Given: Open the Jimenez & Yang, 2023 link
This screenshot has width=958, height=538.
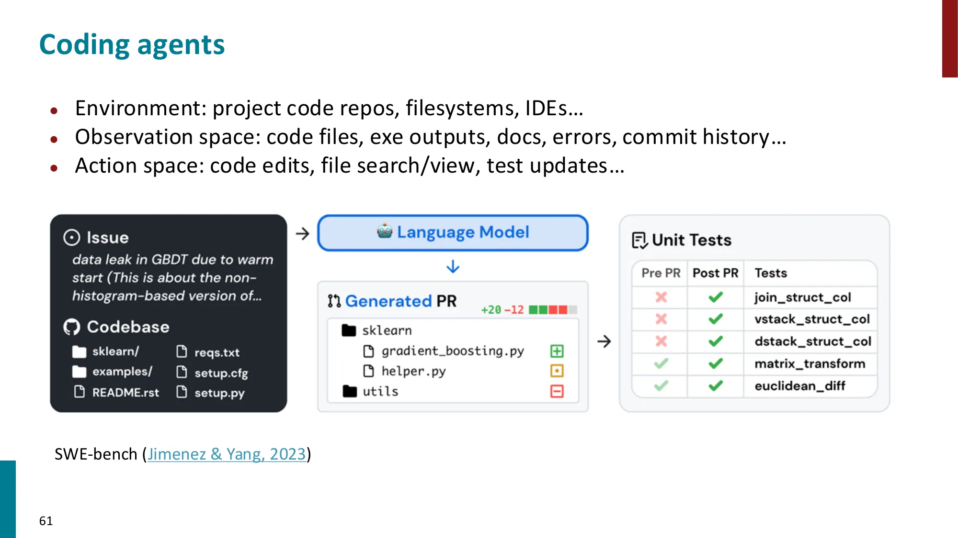Looking at the screenshot, I should (226, 454).
